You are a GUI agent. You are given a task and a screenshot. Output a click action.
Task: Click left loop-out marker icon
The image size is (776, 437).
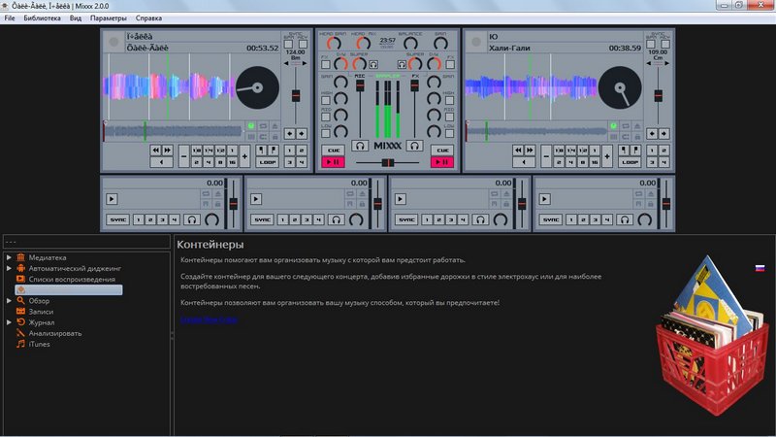[x=274, y=151]
